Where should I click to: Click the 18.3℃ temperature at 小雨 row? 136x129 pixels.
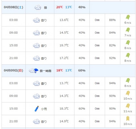click(x=64, y=108)
